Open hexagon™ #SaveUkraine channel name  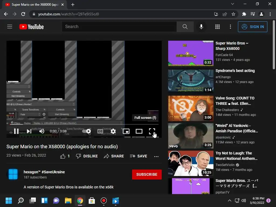click(x=44, y=172)
